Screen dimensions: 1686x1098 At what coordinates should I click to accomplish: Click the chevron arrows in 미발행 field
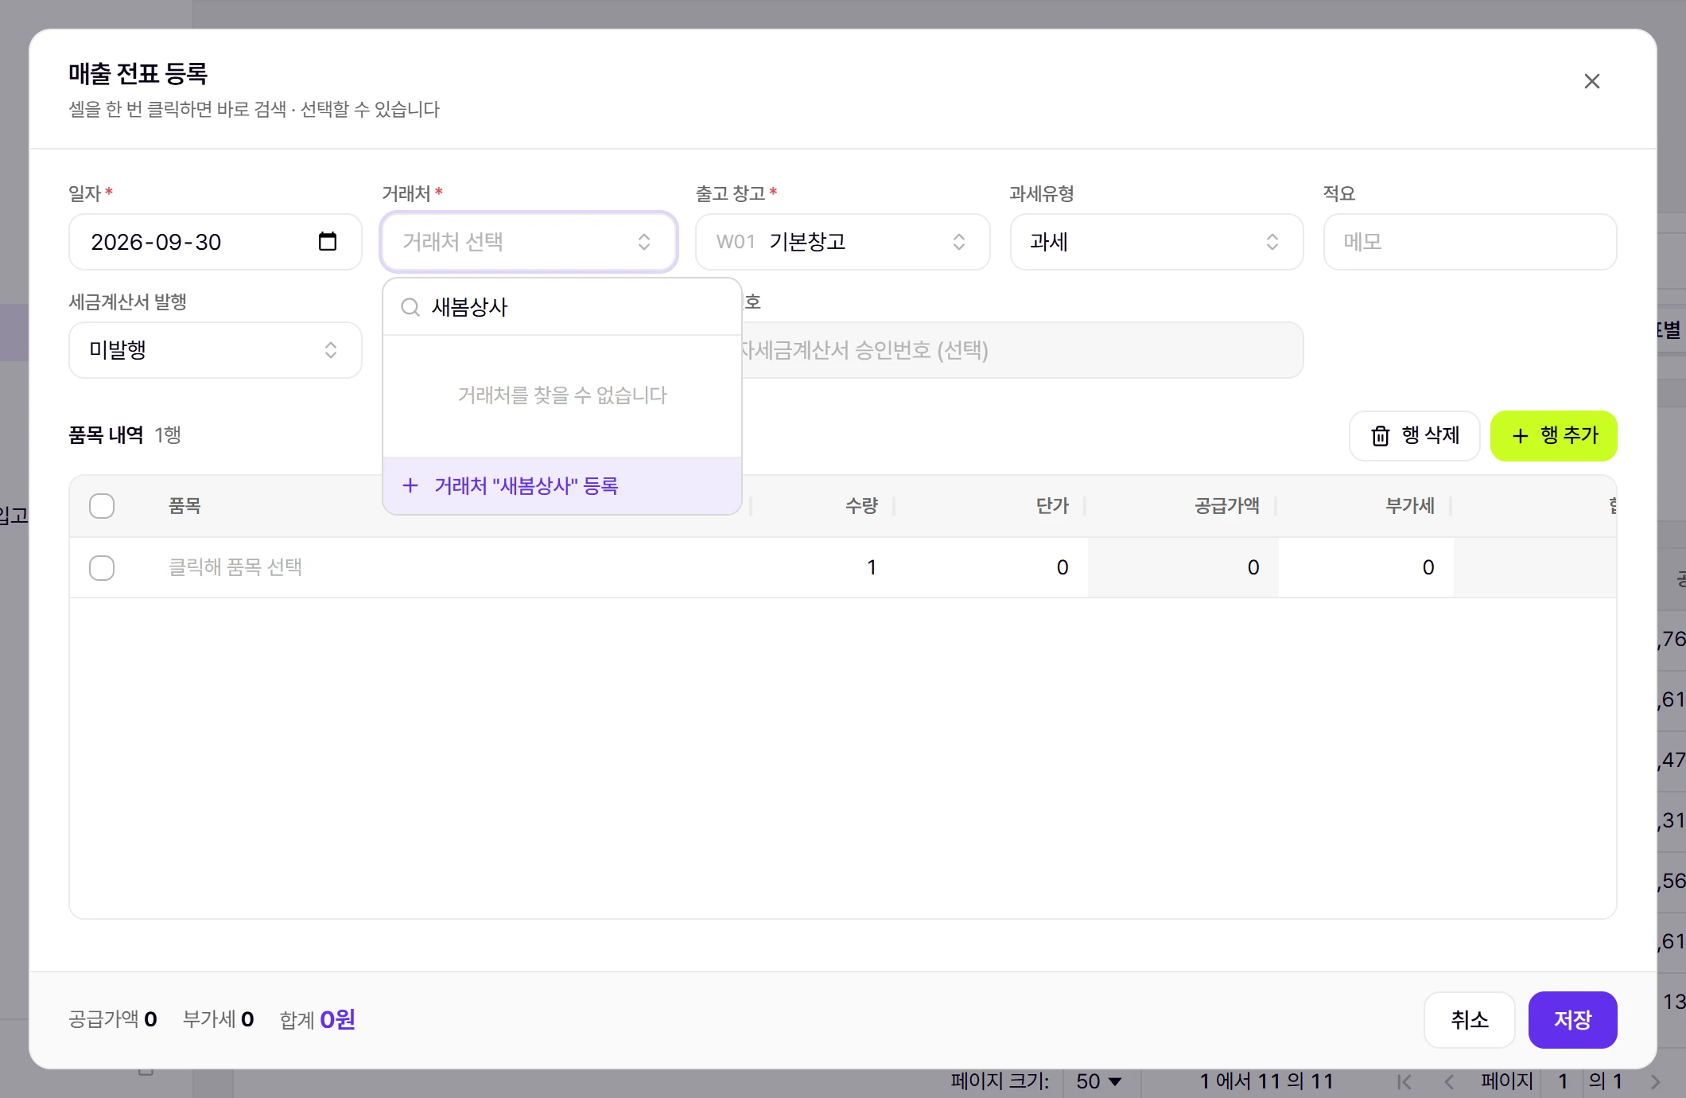tap(331, 350)
